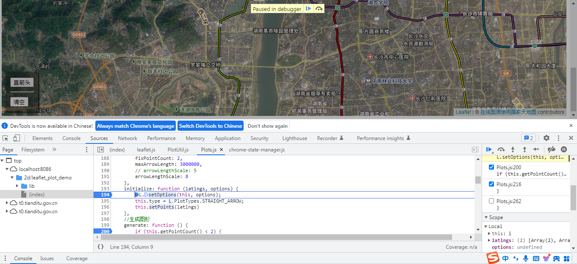Pretty print the source file
The image size is (577, 264).
pyautogui.click(x=100, y=247)
